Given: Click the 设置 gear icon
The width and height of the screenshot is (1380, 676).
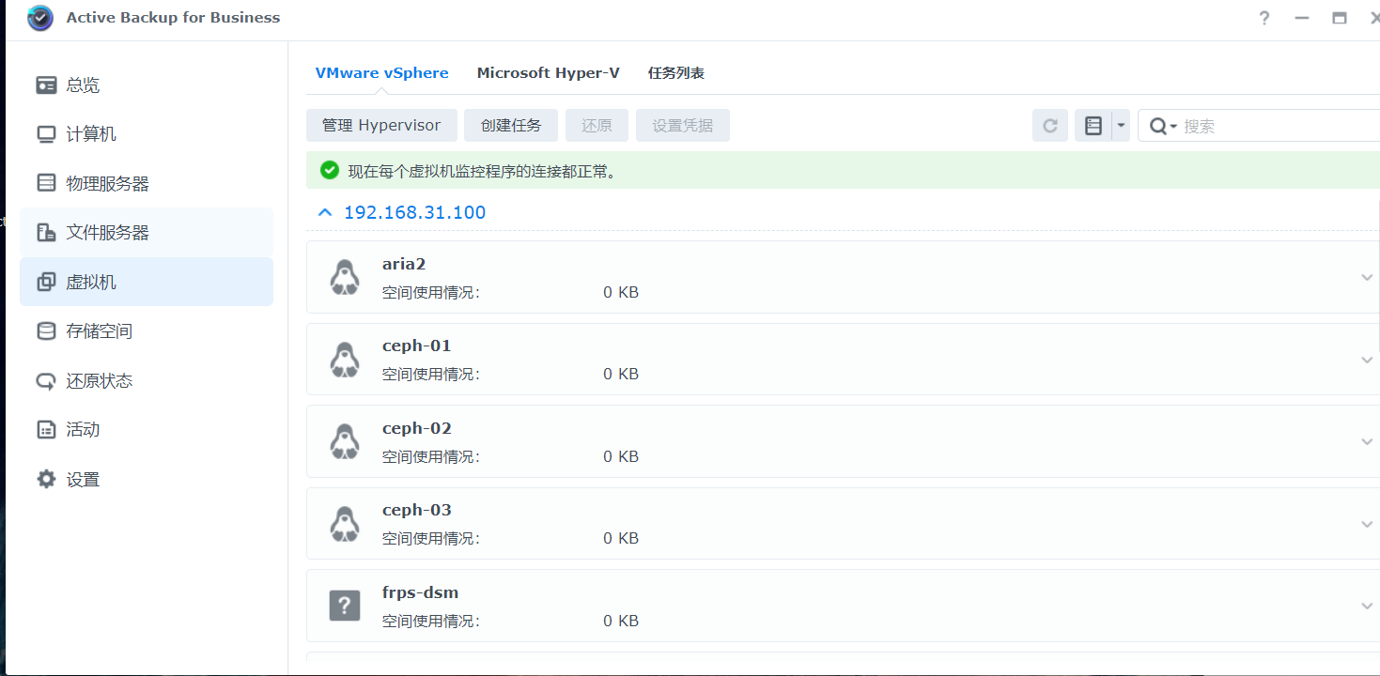Looking at the screenshot, I should pyautogui.click(x=46, y=479).
